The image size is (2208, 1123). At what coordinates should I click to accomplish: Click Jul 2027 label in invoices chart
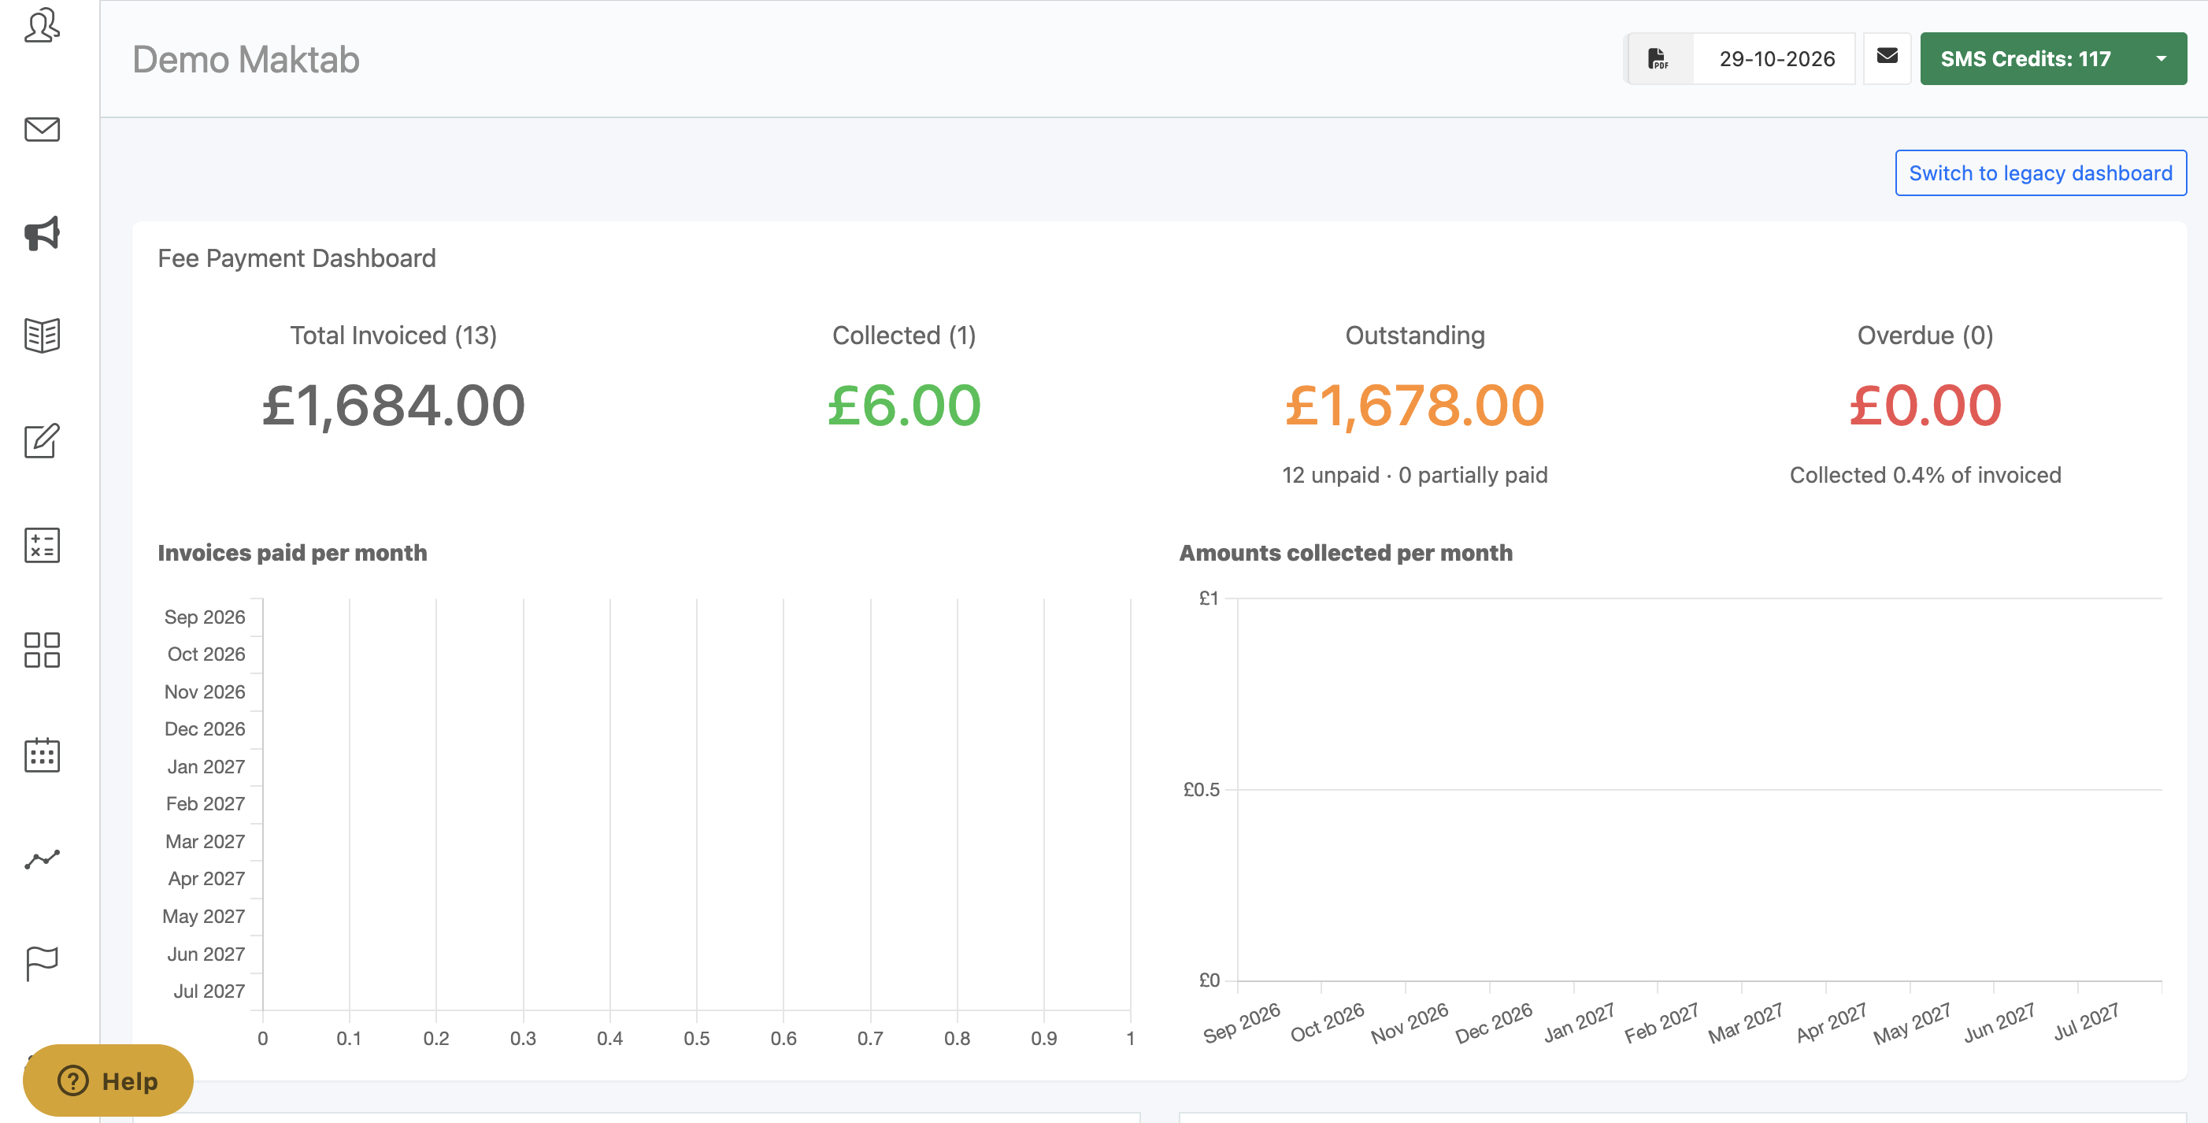click(x=209, y=991)
